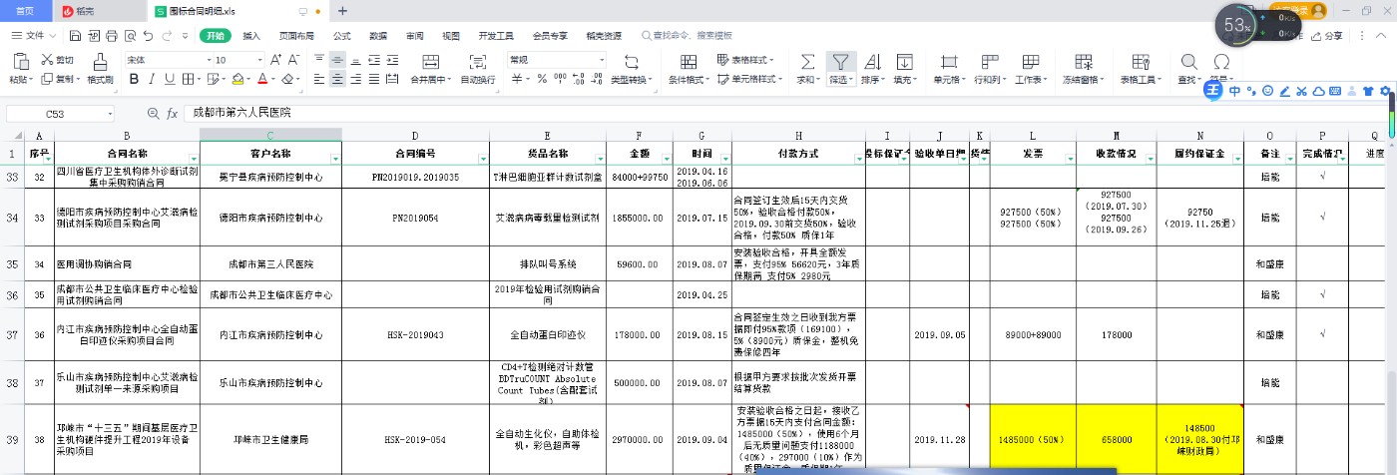The height and width of the screenshot is (475, 1397).
Task: Undo the last action
Action: [148, 35]
